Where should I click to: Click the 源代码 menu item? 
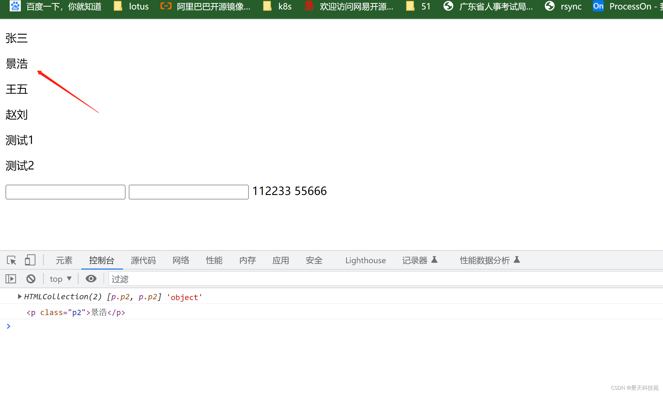point(143,261)
